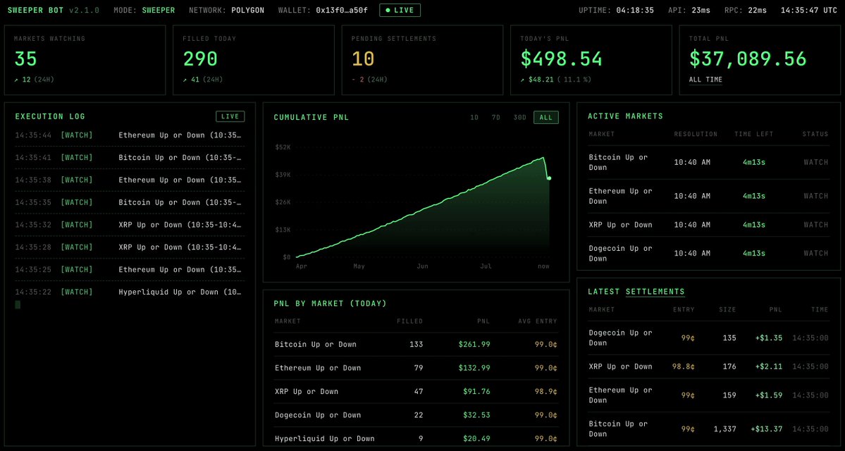Image resolution: width=845 pixels, height=451 pixels.
Task: Click the up-arrow trend icon under Markets Watching
Action: [x=16, y=80]
